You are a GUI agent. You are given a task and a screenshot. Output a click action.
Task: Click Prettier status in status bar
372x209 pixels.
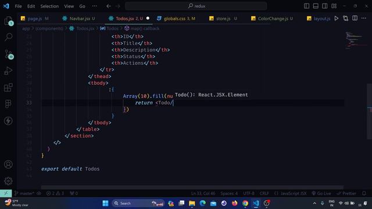(346, 193)
